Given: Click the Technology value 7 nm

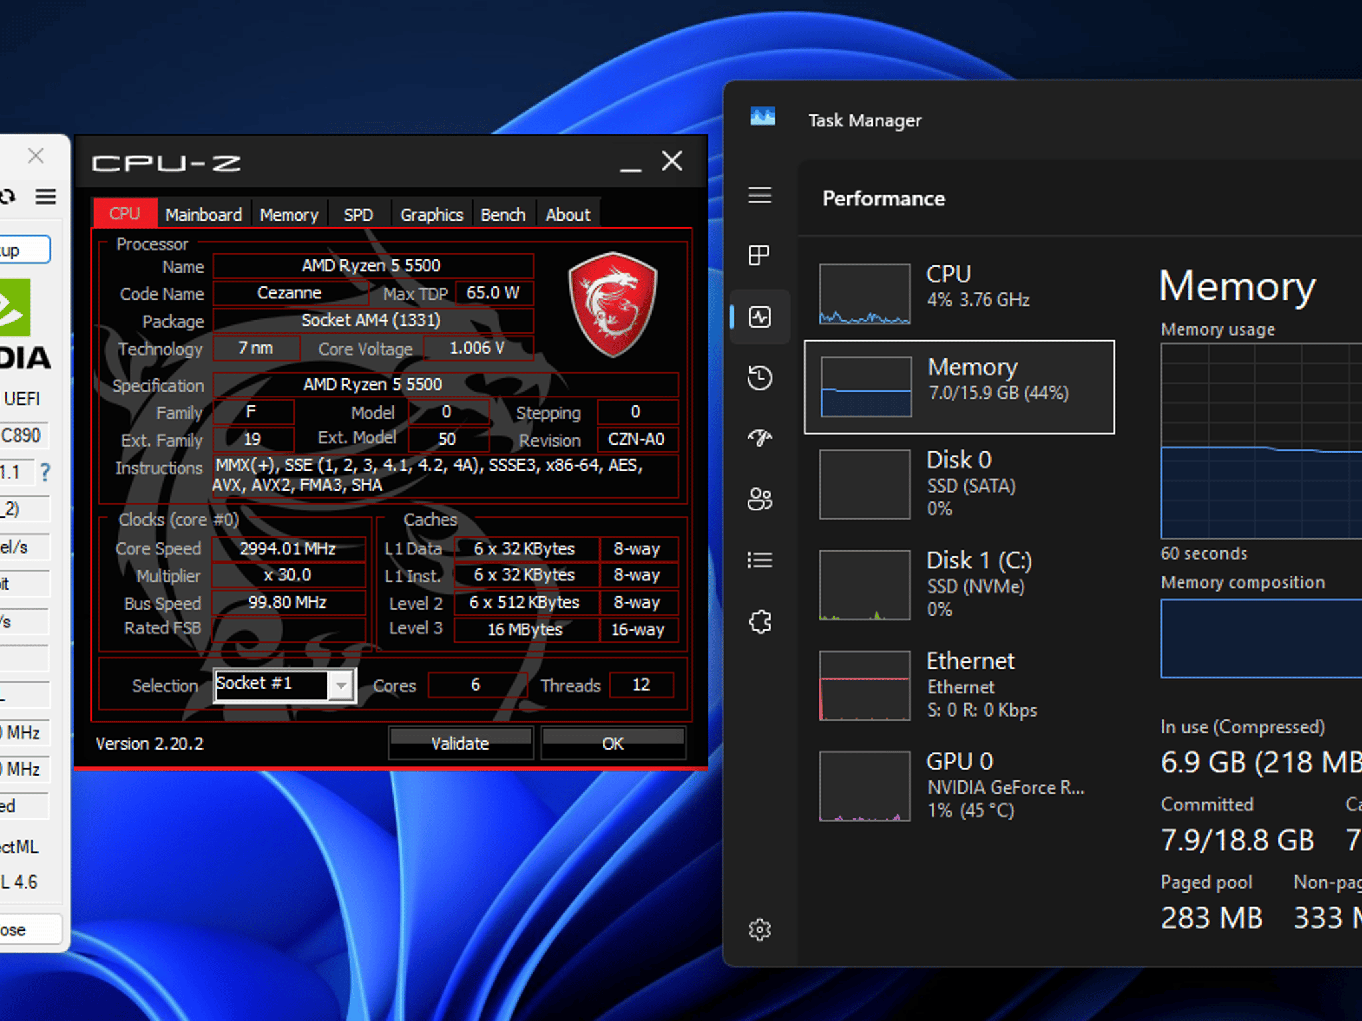Looking at the screenshot, I should (256, 348).
